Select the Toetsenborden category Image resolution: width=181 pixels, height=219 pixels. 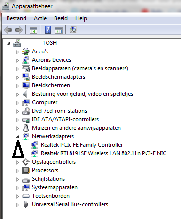(51, 196)
